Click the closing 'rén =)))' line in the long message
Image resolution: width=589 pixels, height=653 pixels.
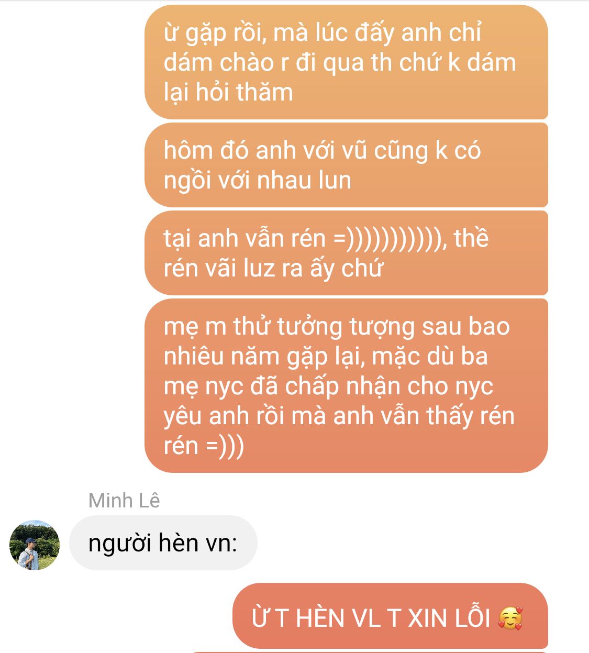204,446
